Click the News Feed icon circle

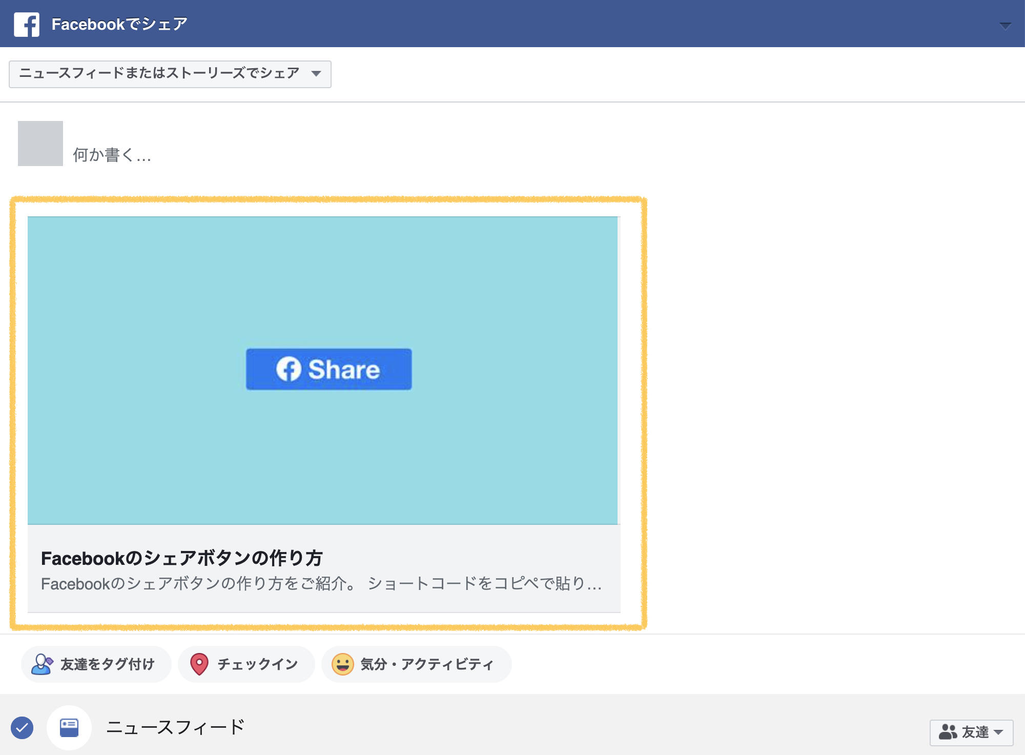[x=69, y=727]
